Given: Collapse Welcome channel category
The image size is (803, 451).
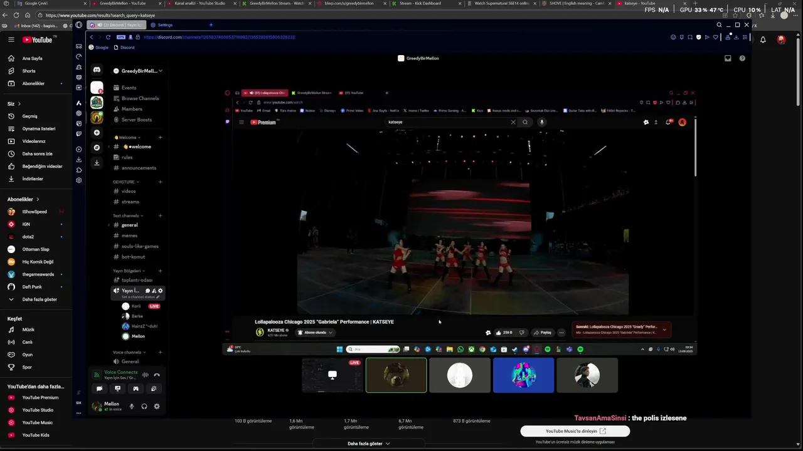Looking at the screenshot, I should (x=127, y=137).
